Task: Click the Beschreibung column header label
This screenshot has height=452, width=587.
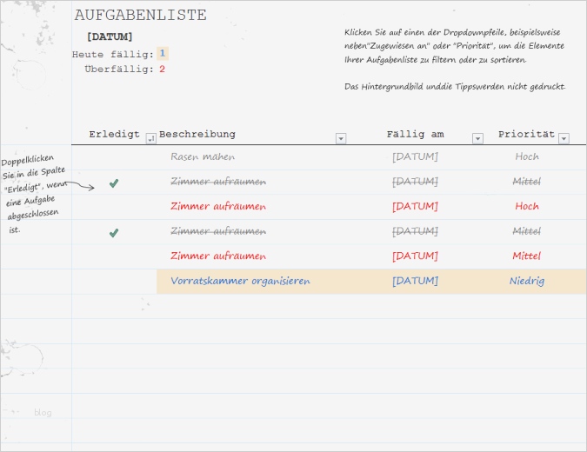Action: click(x=197, y=135)
